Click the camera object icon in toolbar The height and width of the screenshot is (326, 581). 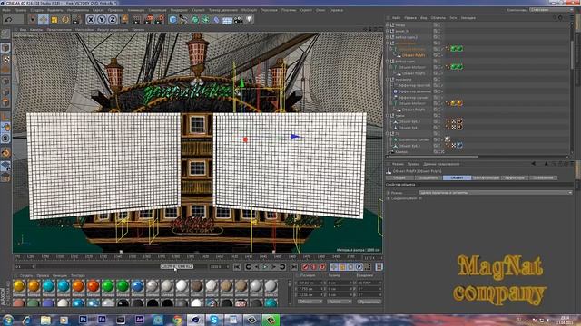point(238,20)
